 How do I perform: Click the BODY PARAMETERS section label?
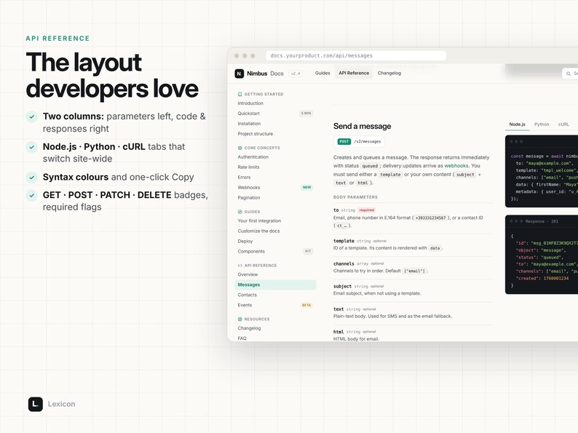(x=355, y=197)
